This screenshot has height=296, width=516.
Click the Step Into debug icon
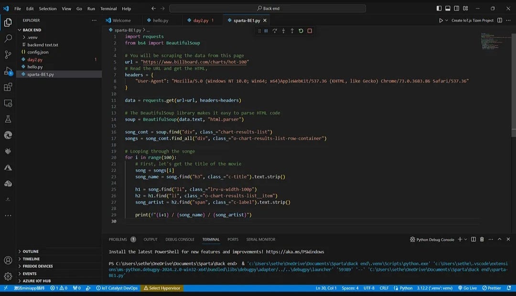coord(283,31)
